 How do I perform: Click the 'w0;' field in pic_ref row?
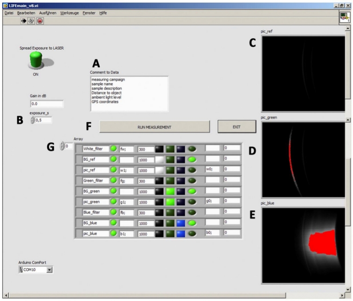[x=213, y=169]
